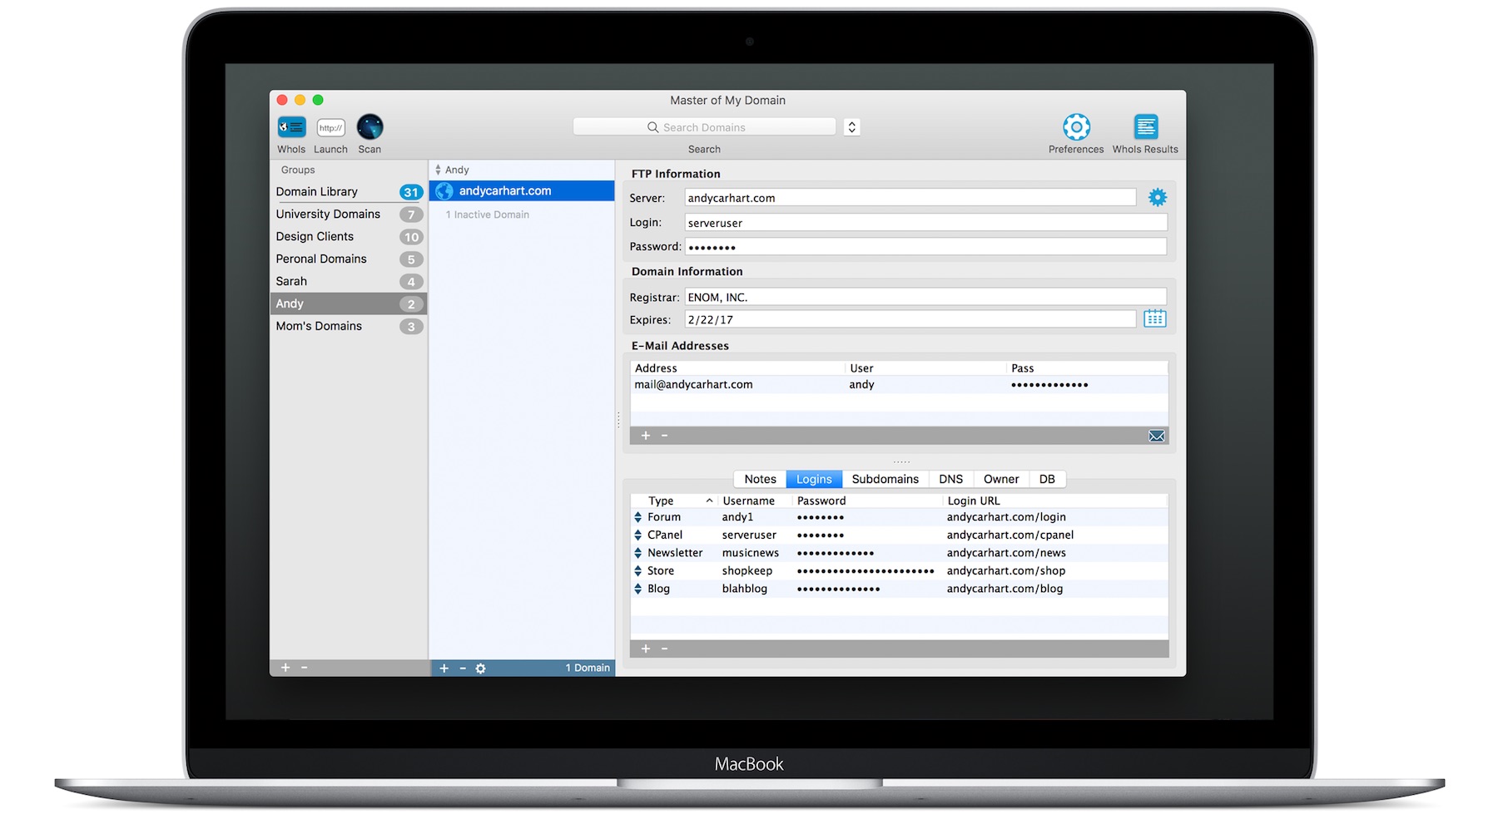Screen dimensions: 1498x814
Task: Switch to the DNS tab
Action: 950,479
